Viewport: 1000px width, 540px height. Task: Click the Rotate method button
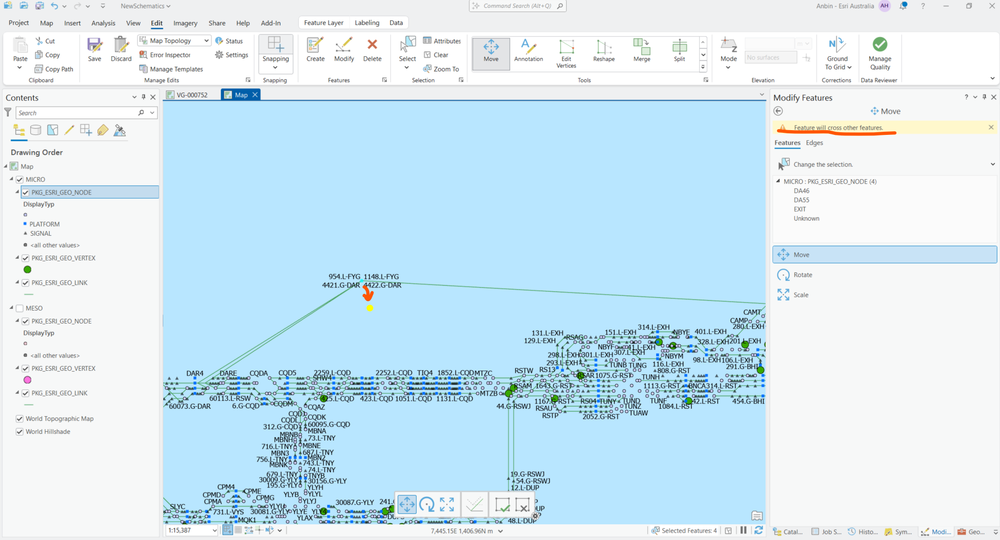(x=884, y=275)
